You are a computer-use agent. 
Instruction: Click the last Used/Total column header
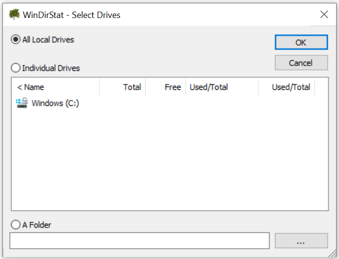point(287,87)
